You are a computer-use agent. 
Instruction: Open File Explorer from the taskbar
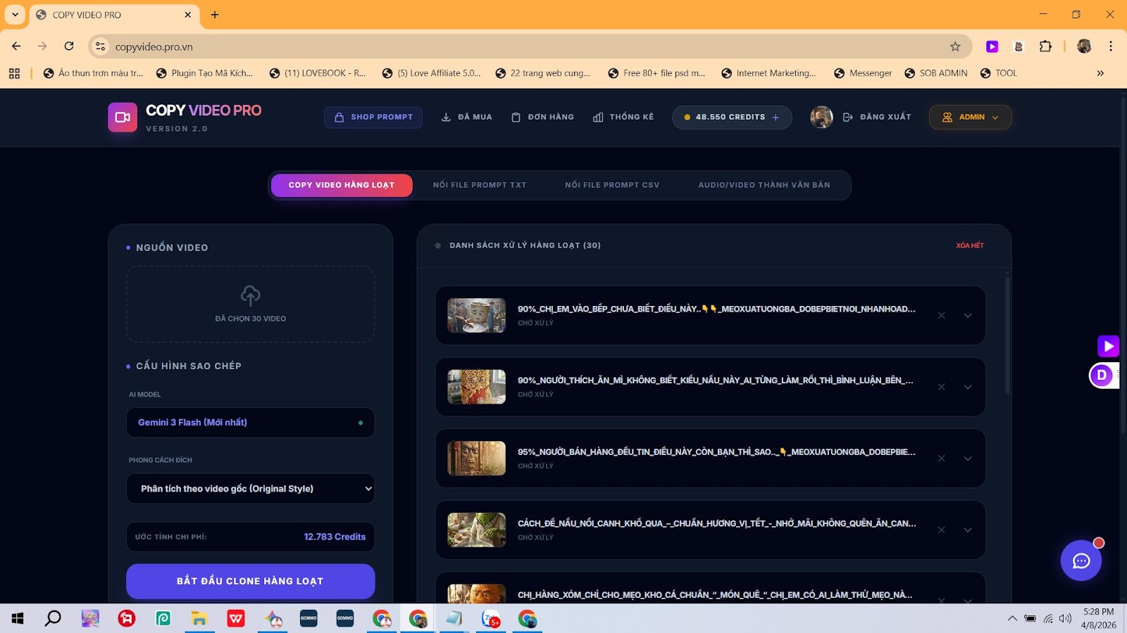point(199,619)
